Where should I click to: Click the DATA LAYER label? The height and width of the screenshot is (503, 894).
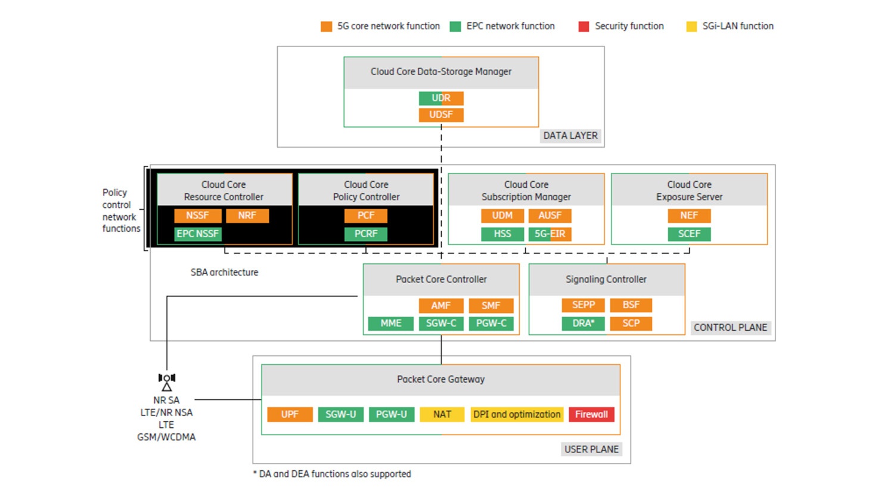tap(570, 135)
